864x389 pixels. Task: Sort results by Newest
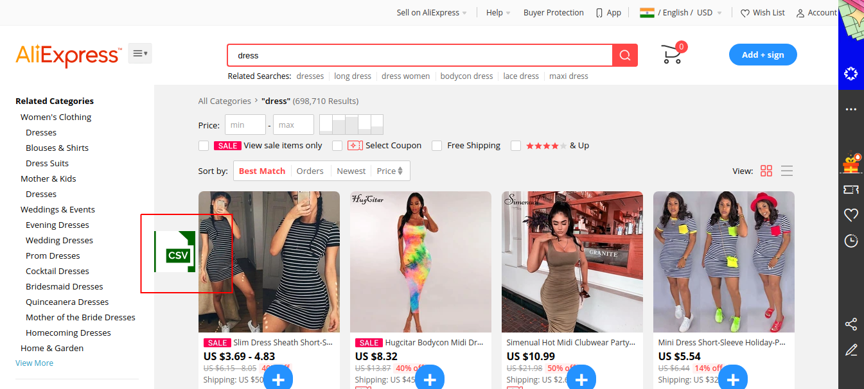(x=351, y=171)
